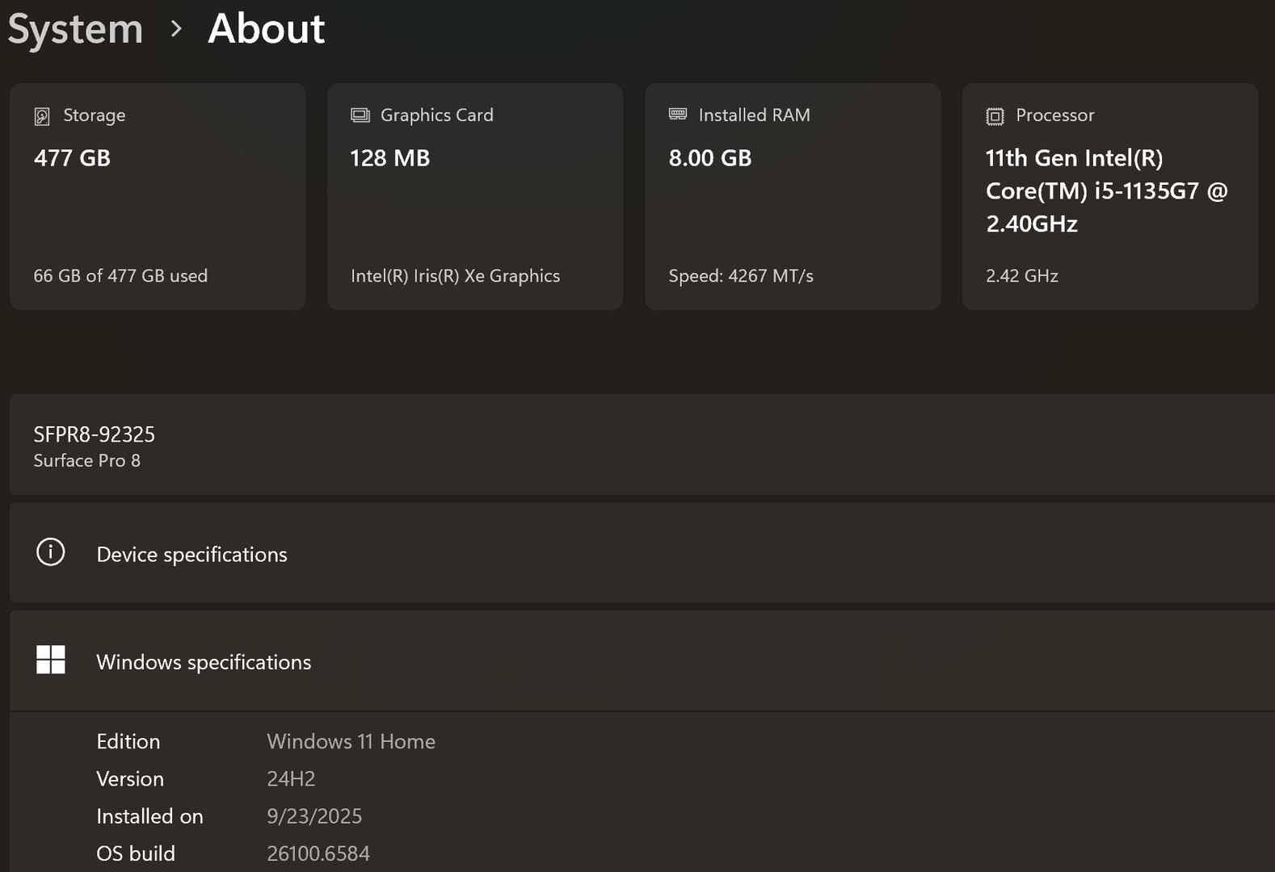Click the 'Windows 11 Home' edition value
Image resolution: width=1275 pixels, height=872 pixels.
[x=351, y=742]
